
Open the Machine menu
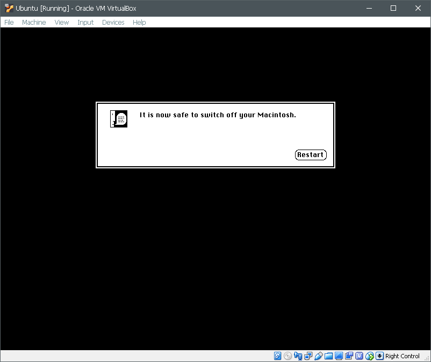point(34,22)
